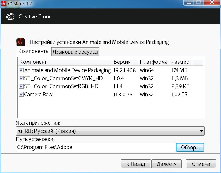Screen dimensions: 221x173
Task: Click the 11,3 МБ size cell
Action: click(x=180, y=78)
